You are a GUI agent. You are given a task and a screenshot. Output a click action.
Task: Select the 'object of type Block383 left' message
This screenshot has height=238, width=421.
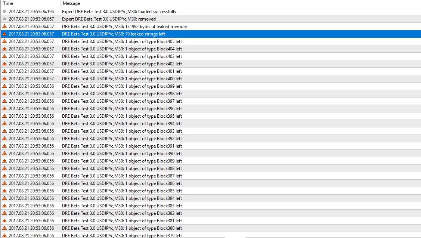coord(122,206)
